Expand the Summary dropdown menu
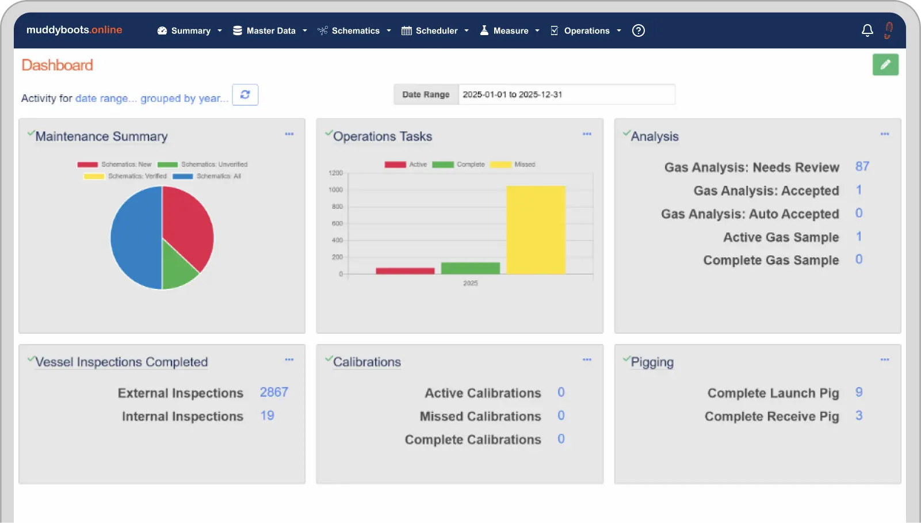Image resolution: width=921 pixels, height=523 pixels. 190,31
